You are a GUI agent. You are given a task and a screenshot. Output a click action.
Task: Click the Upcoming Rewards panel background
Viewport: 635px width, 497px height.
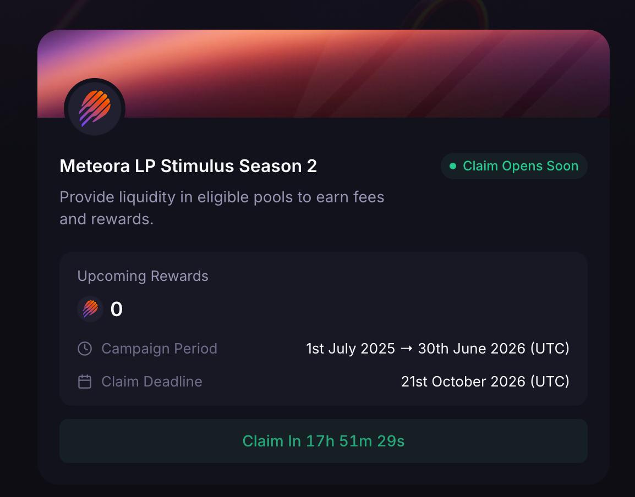point(323,329)
